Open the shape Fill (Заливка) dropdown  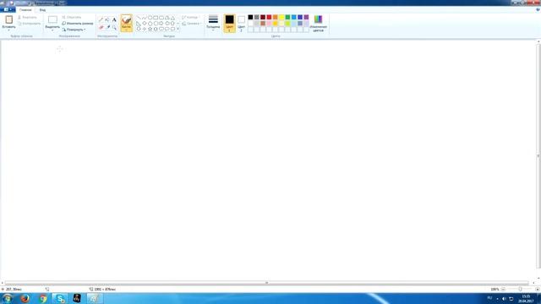click(x=191, y=24)
